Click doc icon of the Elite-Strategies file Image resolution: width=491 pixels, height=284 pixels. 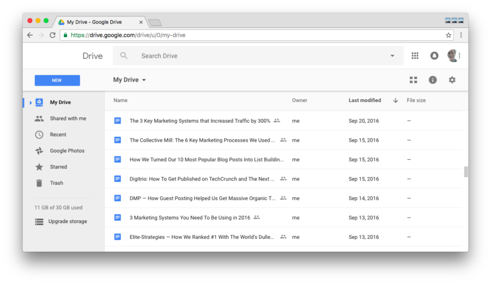[x=117, y=237]
